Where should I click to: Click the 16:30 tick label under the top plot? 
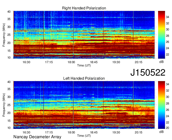[x=26, y=62]
